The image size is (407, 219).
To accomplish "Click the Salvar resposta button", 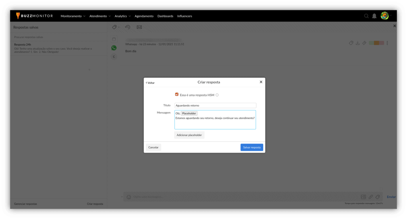I will point(252,147).
